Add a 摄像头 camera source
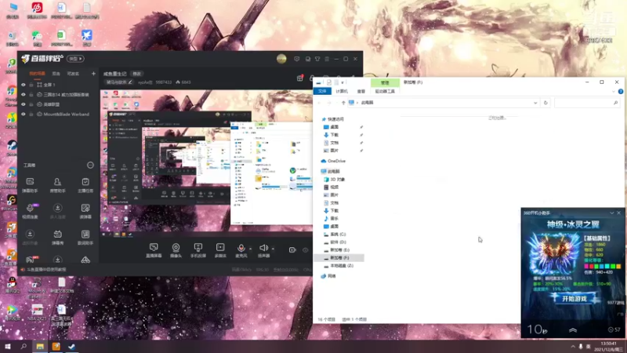 176,250
